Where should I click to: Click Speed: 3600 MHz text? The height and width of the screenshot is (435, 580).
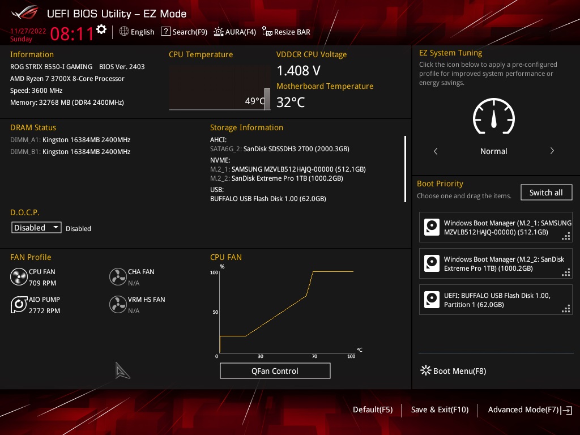tap(36, 90)
